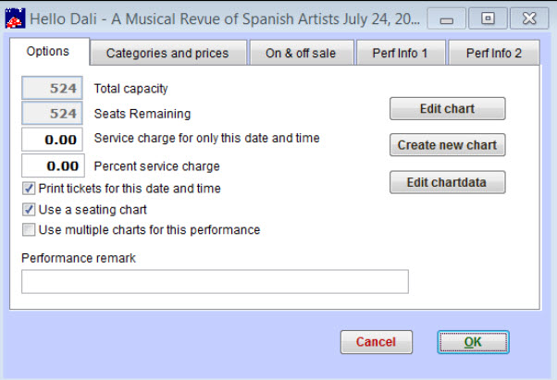Viewport: 557px width, 380px height.
Task: Click Create new chart button
Action: (x=447, y=145)
